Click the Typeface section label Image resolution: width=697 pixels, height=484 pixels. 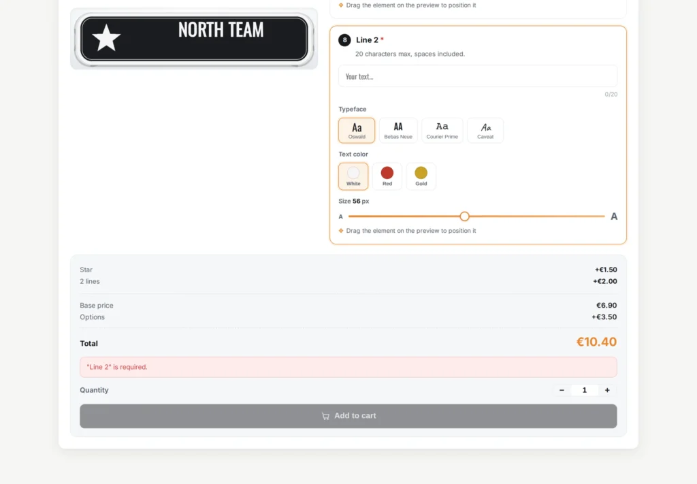pos(353,109)
